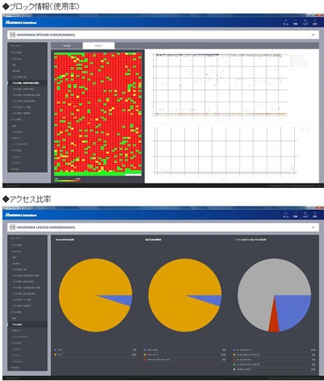This screenshot has width=324, height=381.
Task: Open Settings icon in the upper window header
Action: coord(314,21)
